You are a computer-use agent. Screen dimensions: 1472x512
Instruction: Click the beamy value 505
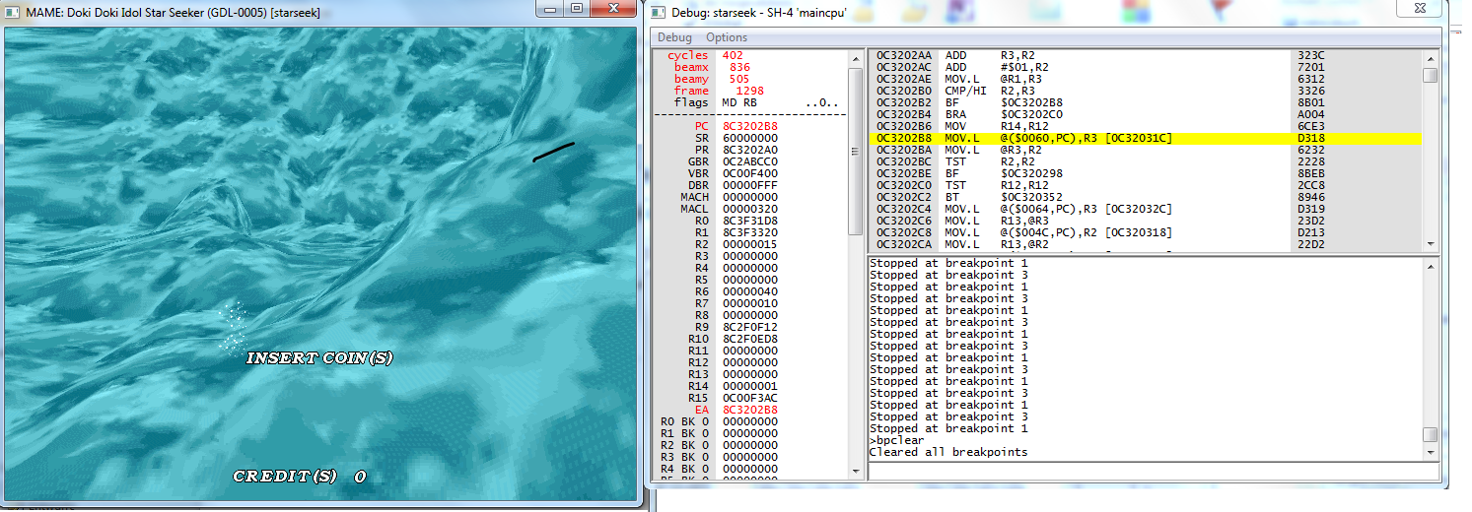click(739, 80)
